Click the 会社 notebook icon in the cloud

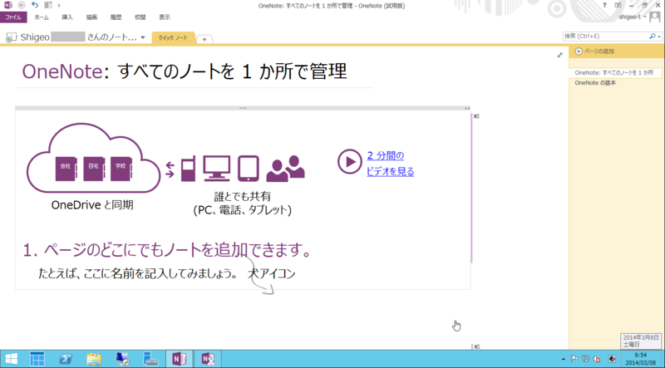pos(66,169)
